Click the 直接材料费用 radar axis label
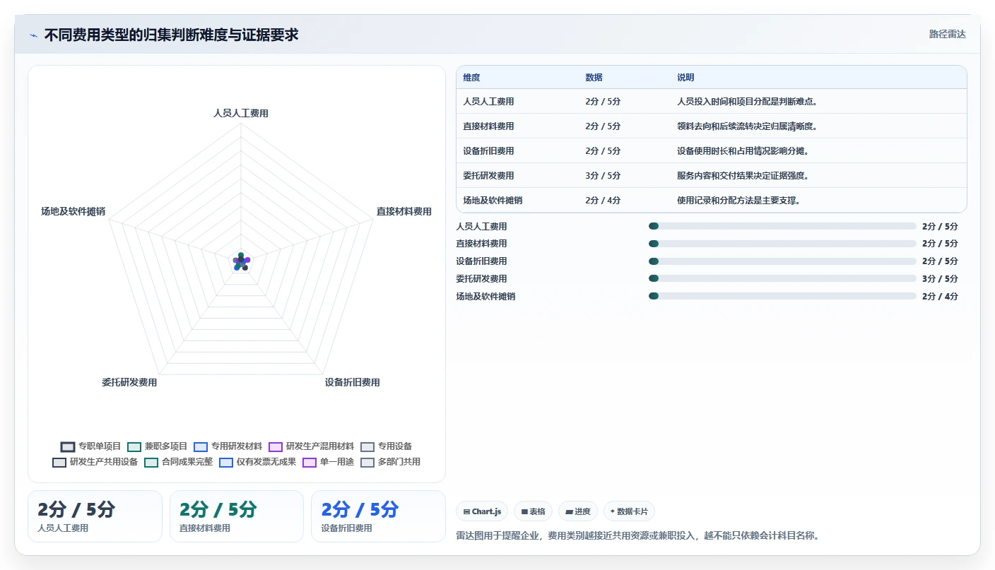 (x=404, y=211)
